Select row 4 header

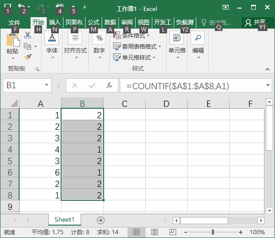click(10, 149)
